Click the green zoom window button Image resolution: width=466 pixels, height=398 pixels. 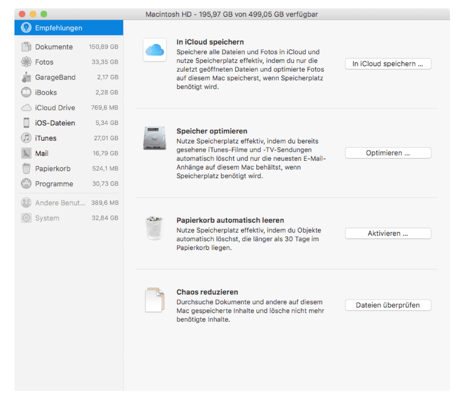coord(44,14)
